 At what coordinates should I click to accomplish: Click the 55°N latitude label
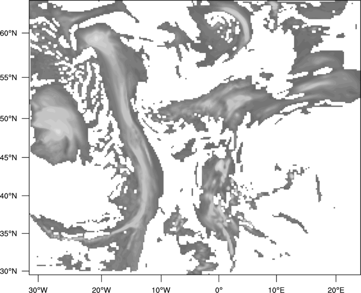[x=9, y=78]
